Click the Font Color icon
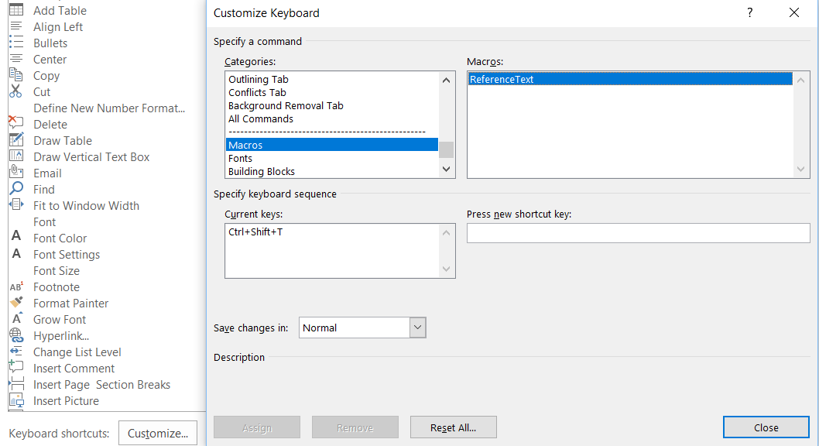819x446 pixels. pos(16,236)
